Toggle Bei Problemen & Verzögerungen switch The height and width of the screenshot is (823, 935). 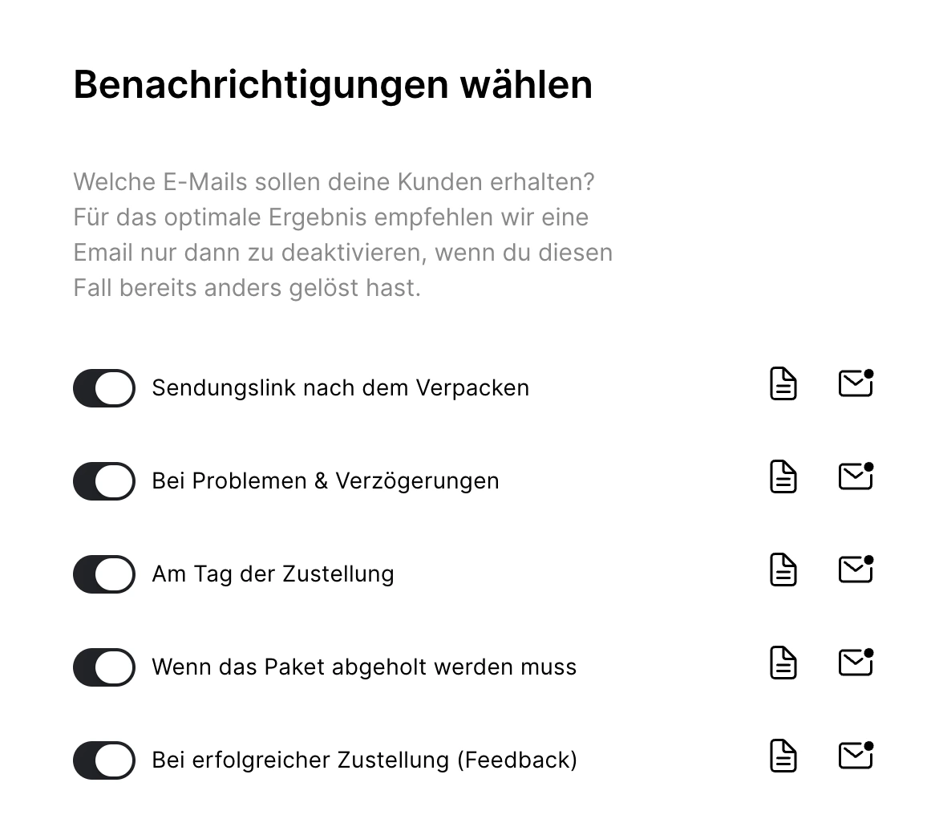[104, 481]
